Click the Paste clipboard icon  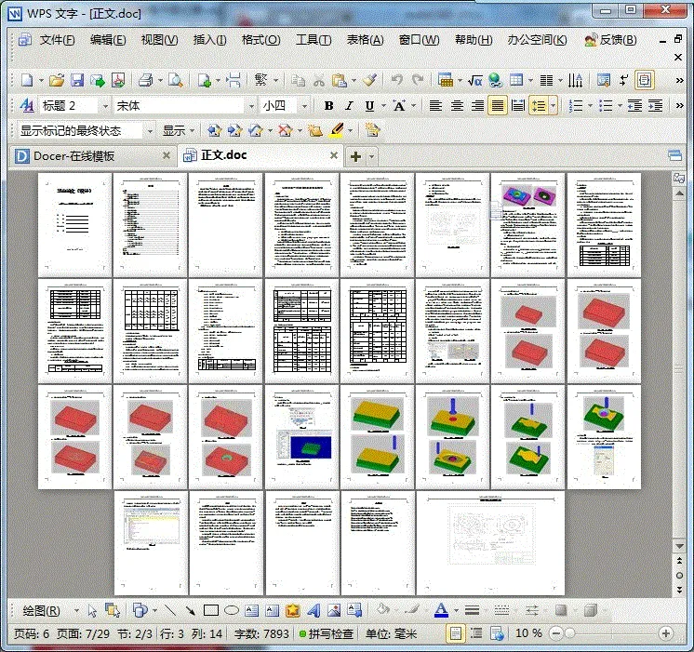point(339,81)
